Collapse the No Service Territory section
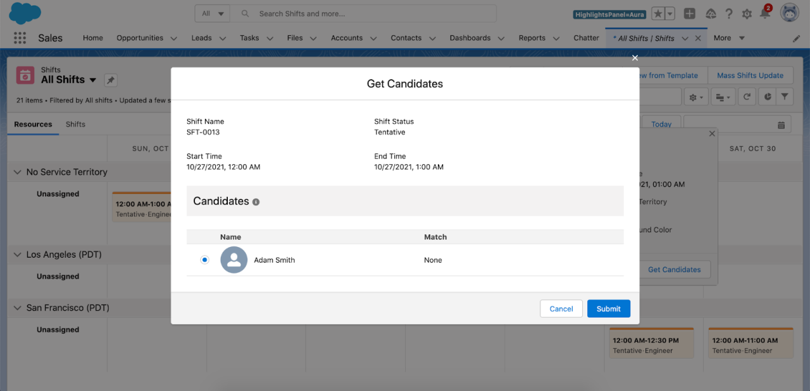 click(x=17, y=172)
